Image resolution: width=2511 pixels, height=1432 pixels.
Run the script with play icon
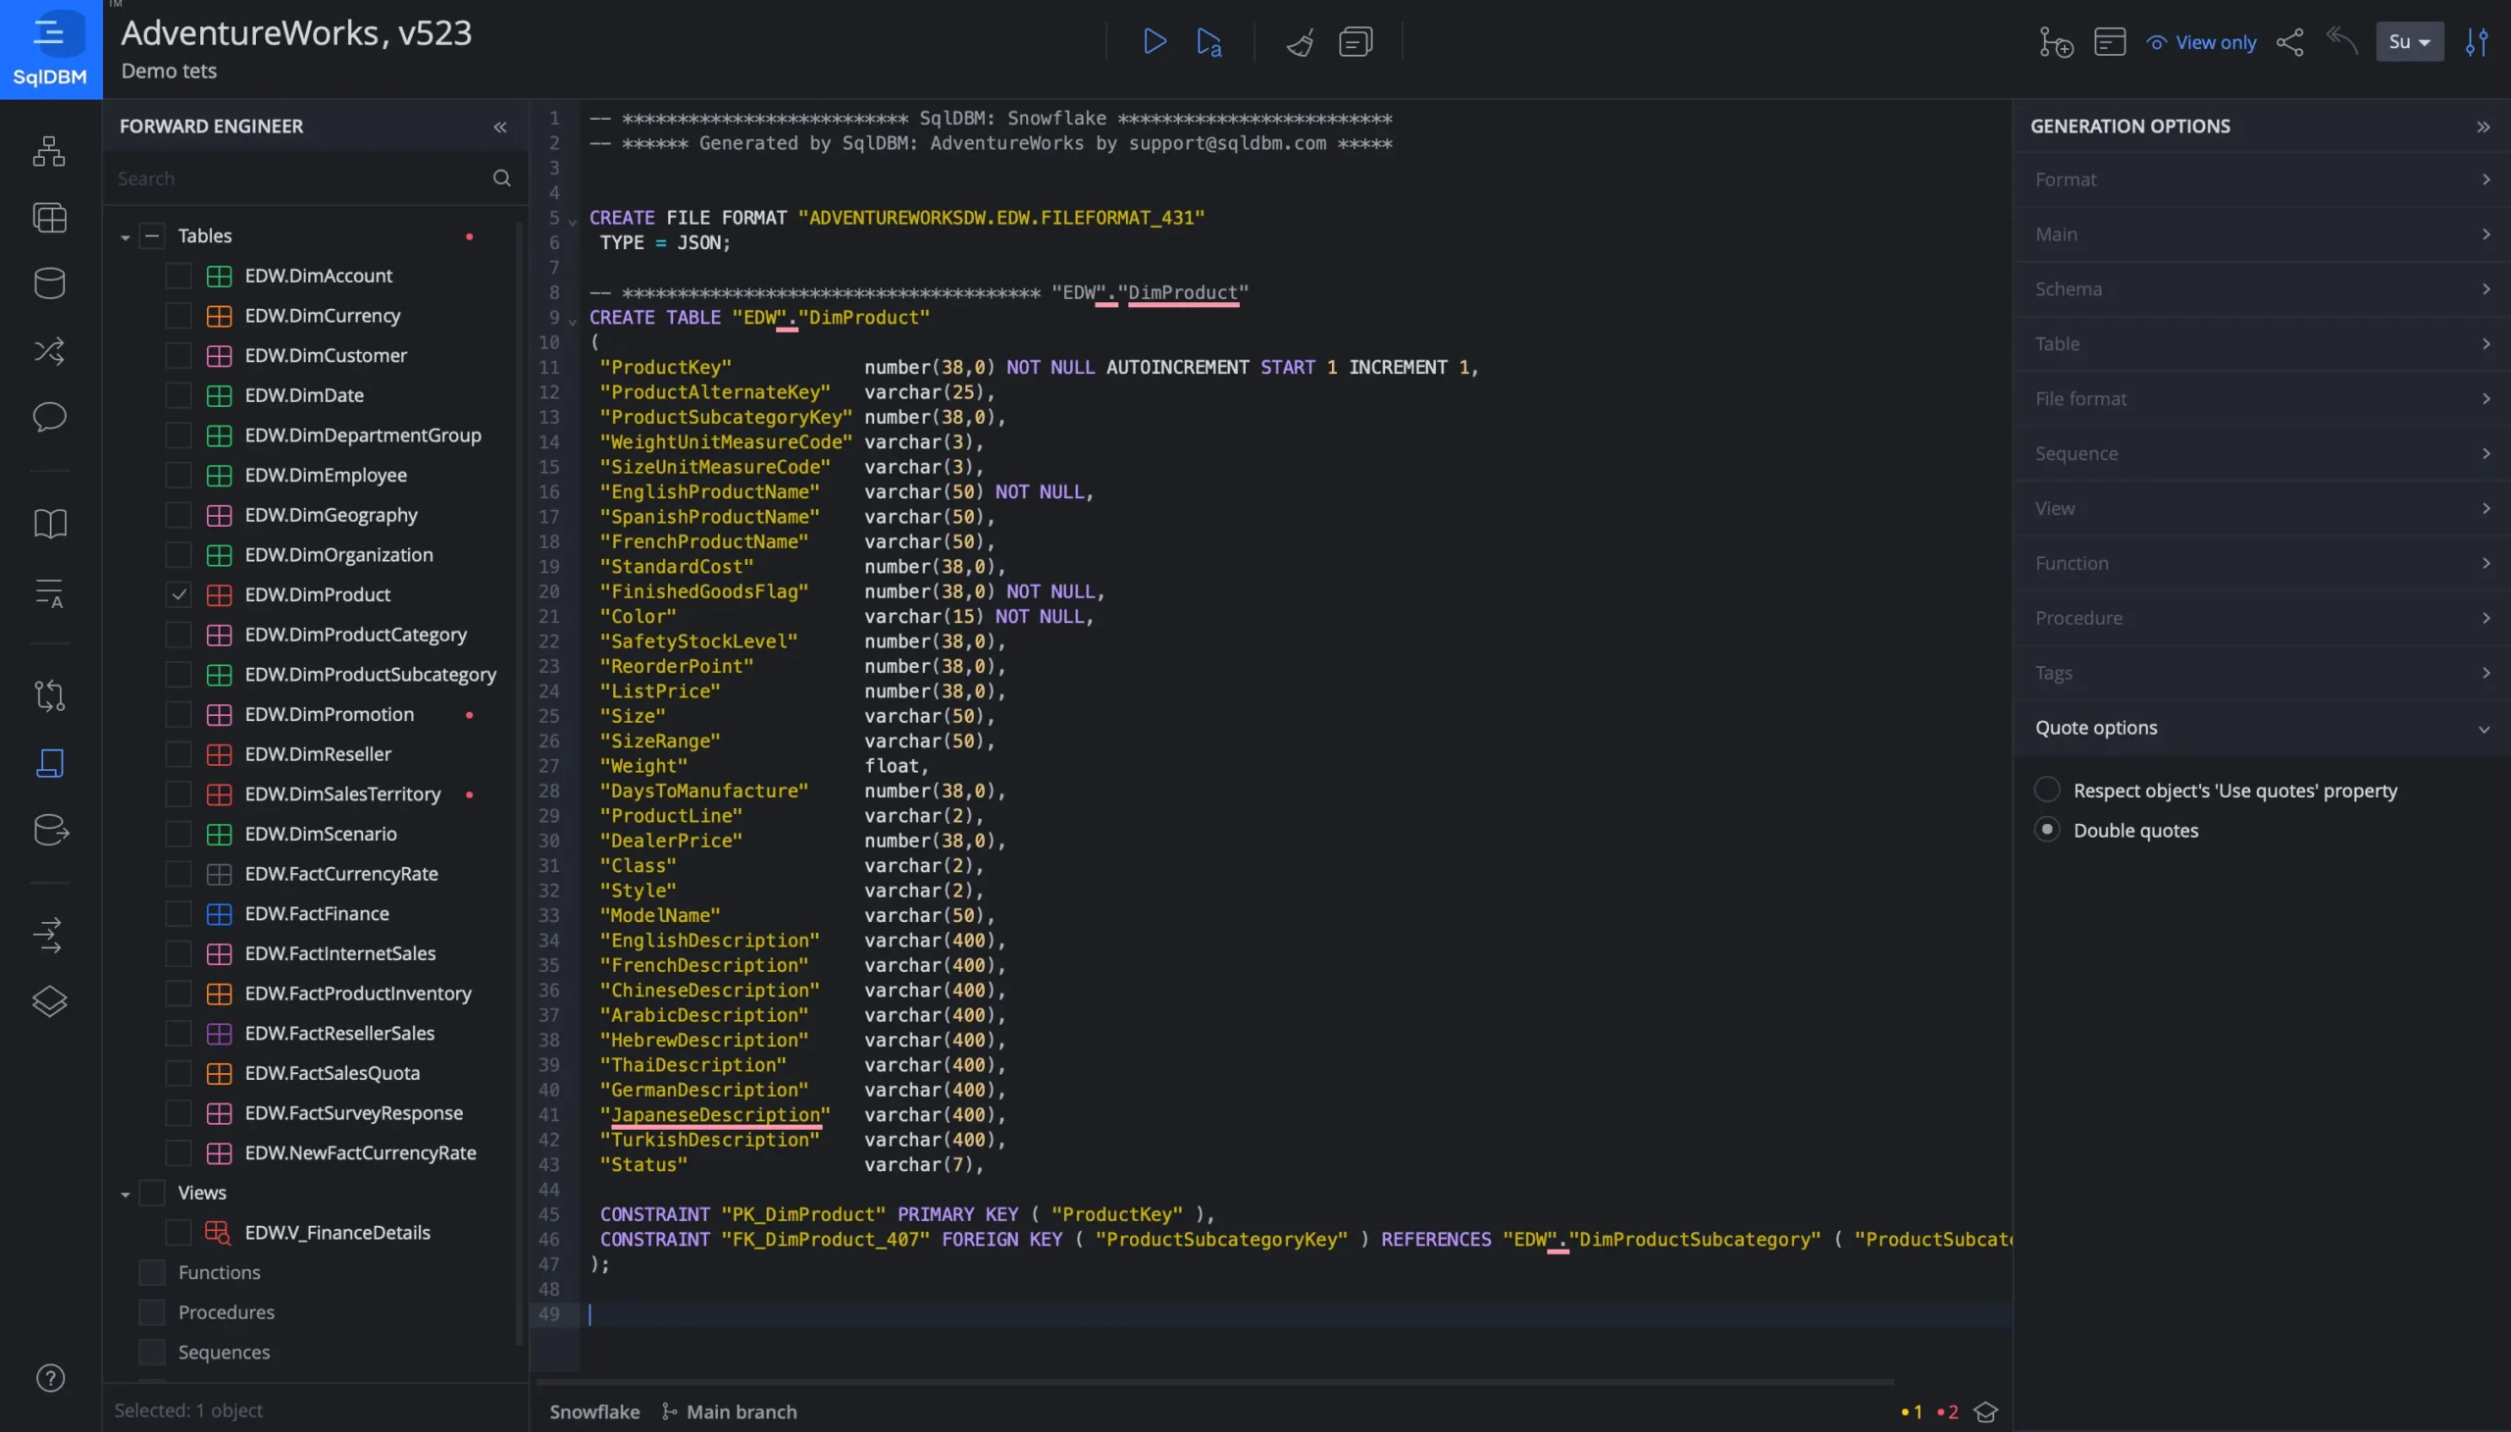[x=1154, y=42]
